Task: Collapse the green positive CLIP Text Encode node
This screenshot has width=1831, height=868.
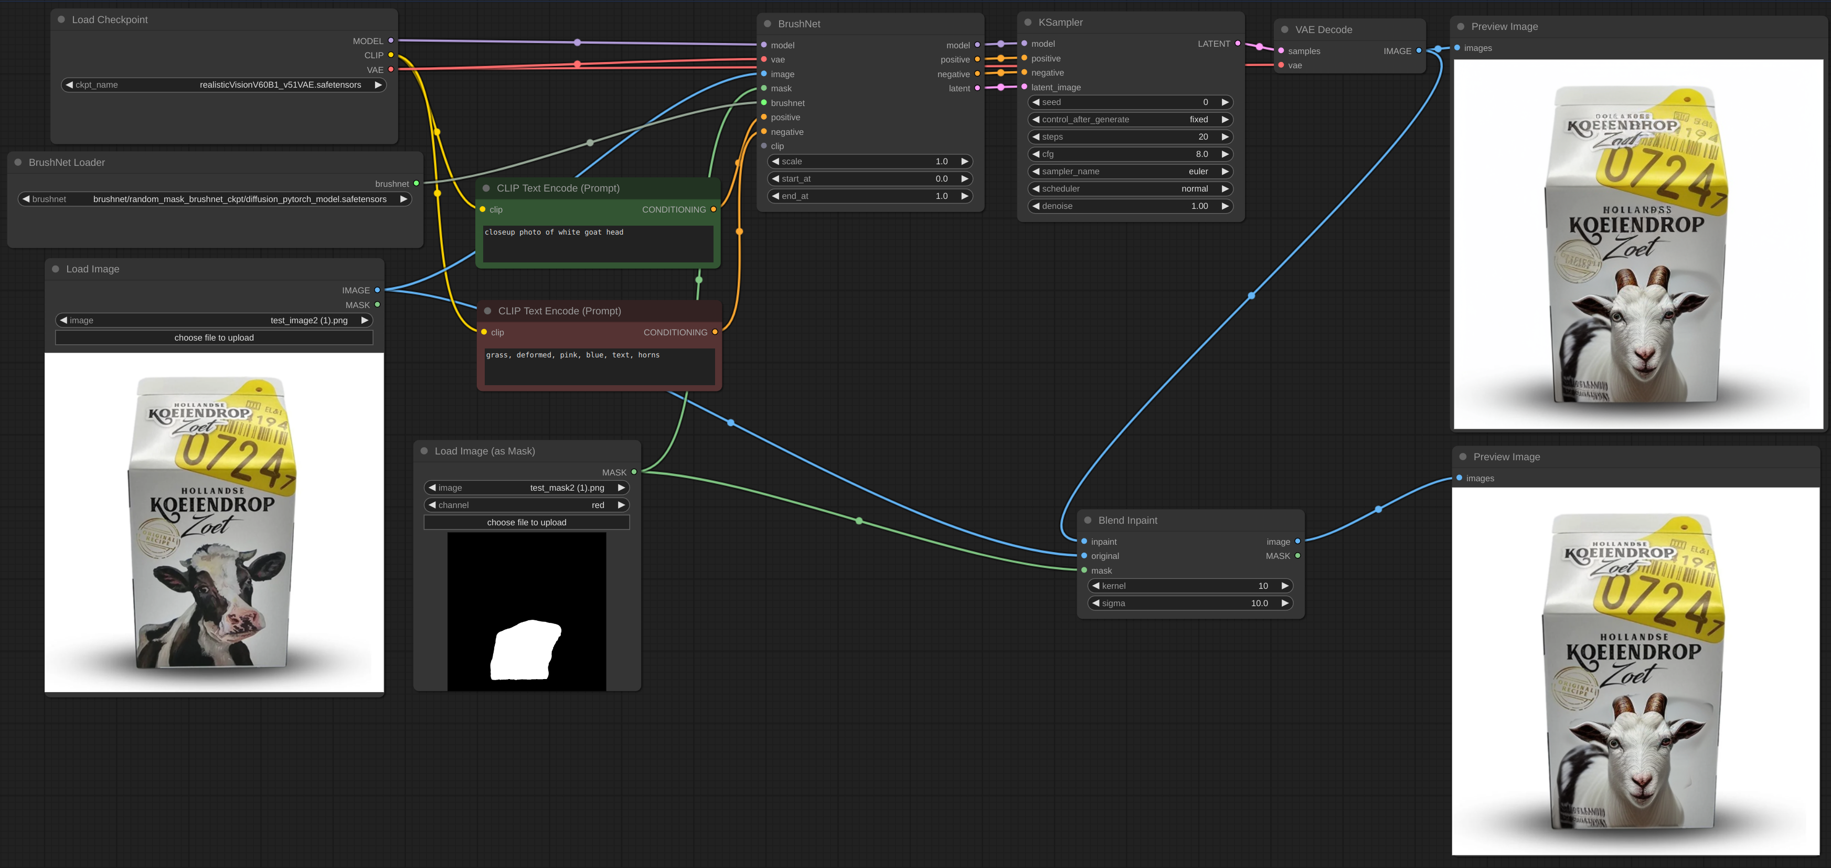Action: [x=487, y=188]
